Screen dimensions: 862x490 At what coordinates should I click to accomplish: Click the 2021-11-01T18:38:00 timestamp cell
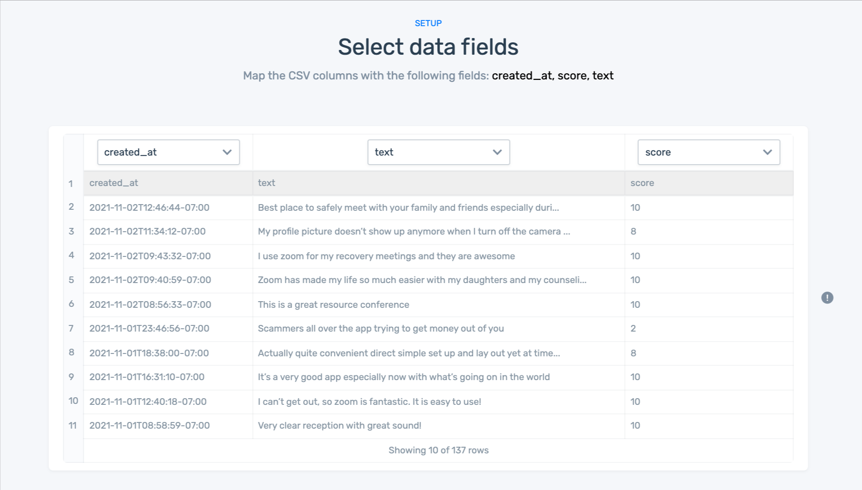click(x=149, y=353)
